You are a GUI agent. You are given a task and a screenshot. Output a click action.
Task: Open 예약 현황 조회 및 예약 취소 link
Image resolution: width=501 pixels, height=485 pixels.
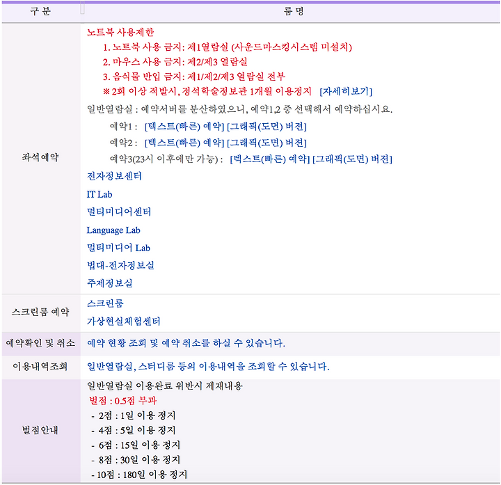click(x=186, y=343)
